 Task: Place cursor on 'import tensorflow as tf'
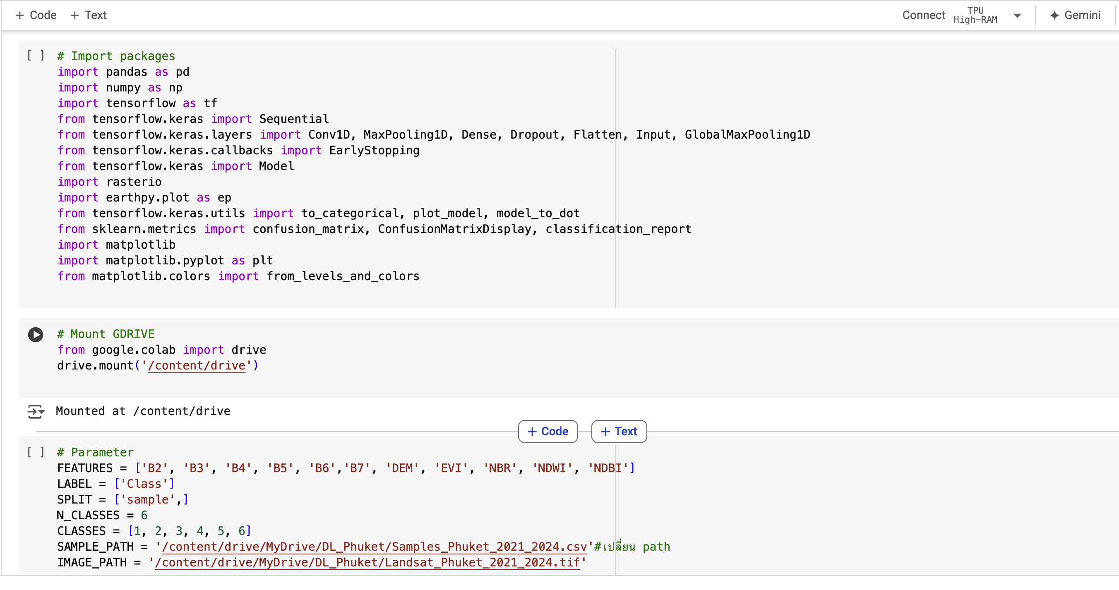tap(137, 103)
